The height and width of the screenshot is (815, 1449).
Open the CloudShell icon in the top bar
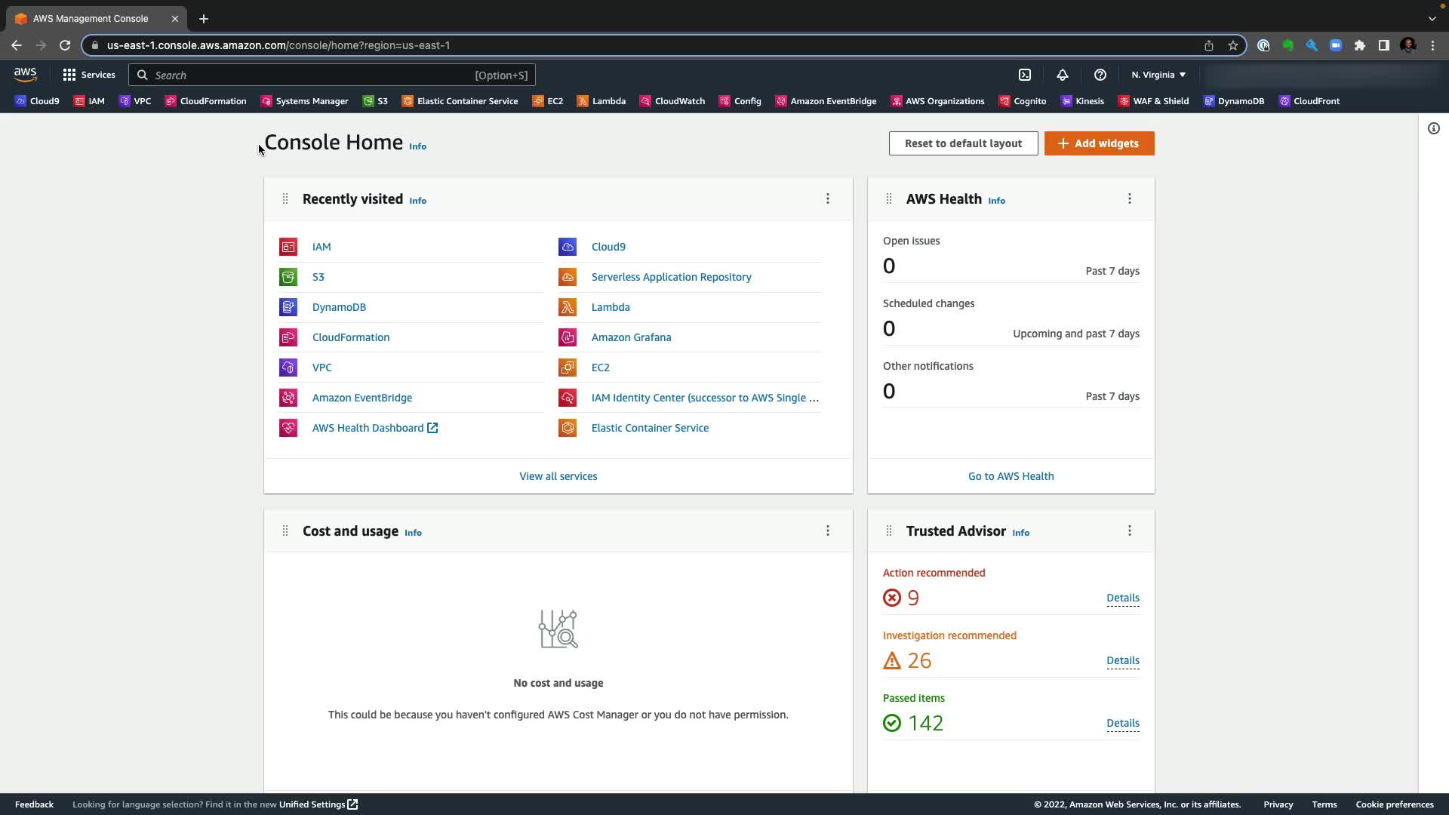pos(1025,75)
